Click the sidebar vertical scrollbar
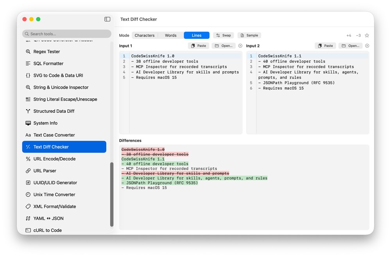Viewport: 391px width, 257px height. point(112,194)
